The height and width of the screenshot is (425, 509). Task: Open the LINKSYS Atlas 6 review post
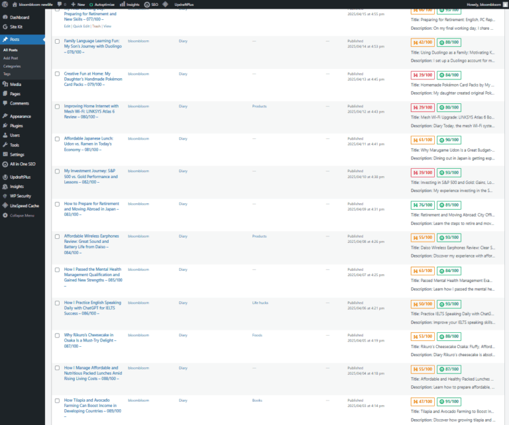[x=91, y=109]
